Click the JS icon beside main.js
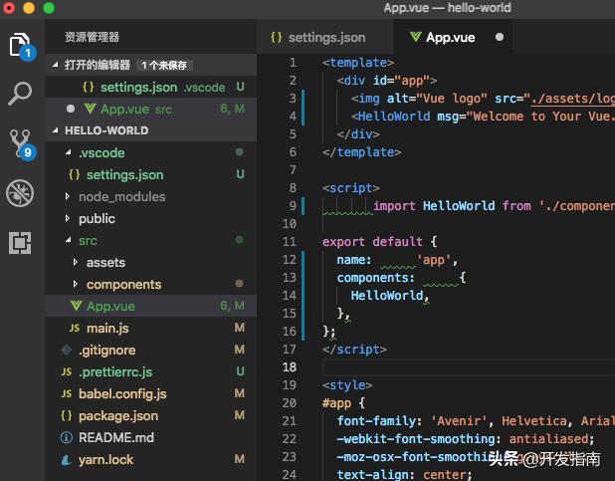 74,328
